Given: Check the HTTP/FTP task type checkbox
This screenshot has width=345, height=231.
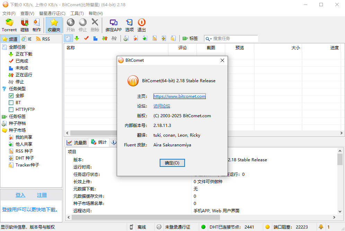Looking at the screenshot, I should point(11,110).
